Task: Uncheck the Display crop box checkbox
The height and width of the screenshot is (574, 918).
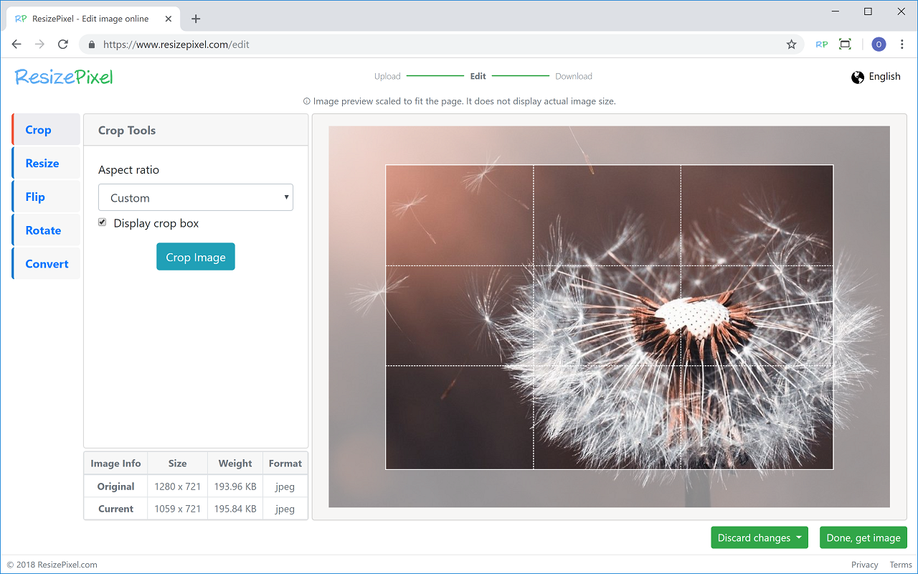Action: (x=103, y=223)
